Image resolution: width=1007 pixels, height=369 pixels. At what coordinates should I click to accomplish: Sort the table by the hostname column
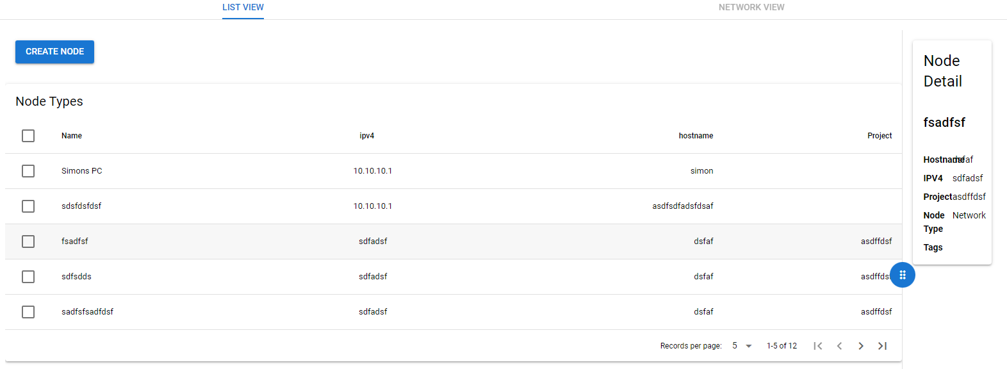pos(696,136)
